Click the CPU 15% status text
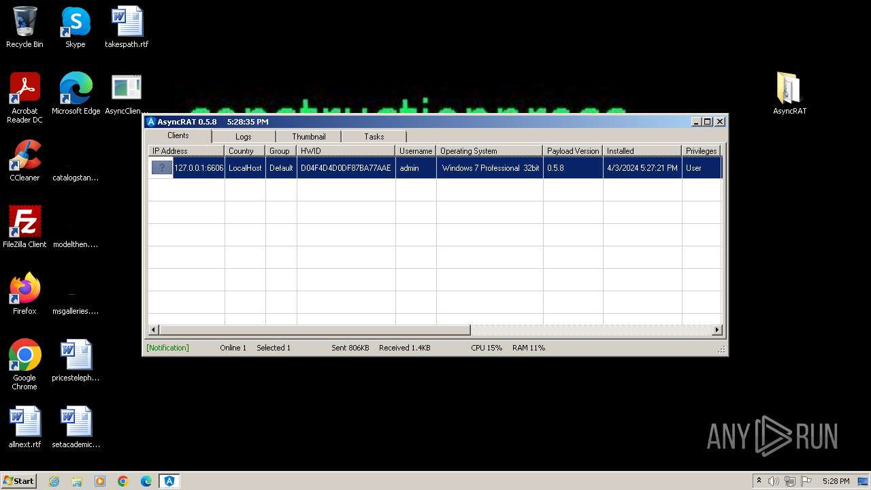 coord(487,348)
